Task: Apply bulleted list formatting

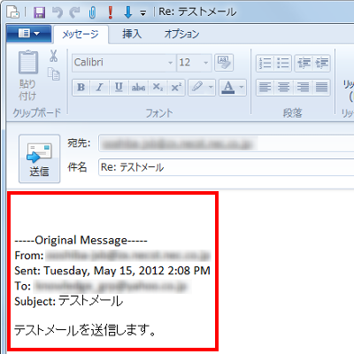Action: [283, 63]
